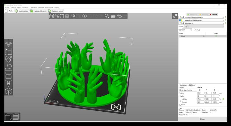Image resolution: width=231 pixels, height=126 pixels.
Task: Select the Cut tool
Action: pos(8,75)
